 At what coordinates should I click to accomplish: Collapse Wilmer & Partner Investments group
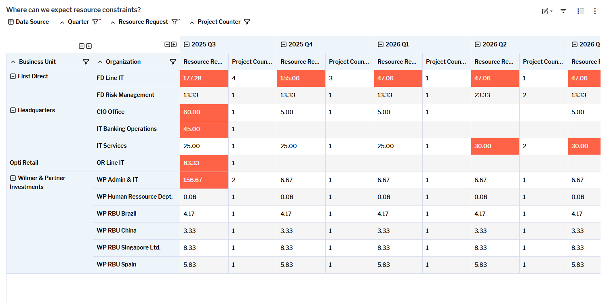point(13,178)
